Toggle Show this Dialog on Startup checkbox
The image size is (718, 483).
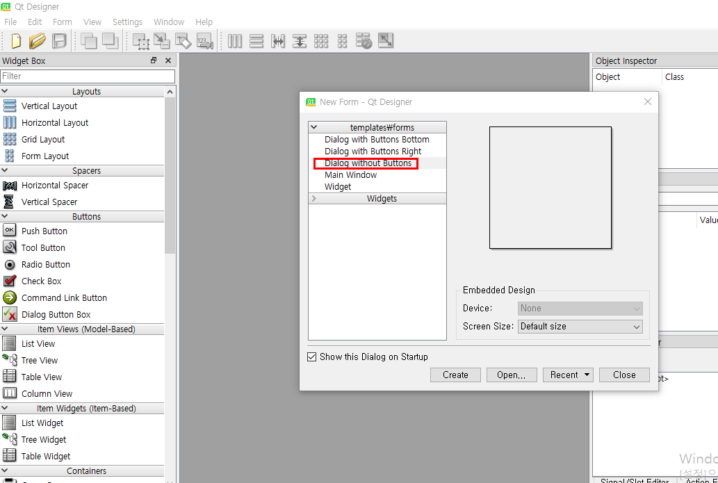(312, 357)
